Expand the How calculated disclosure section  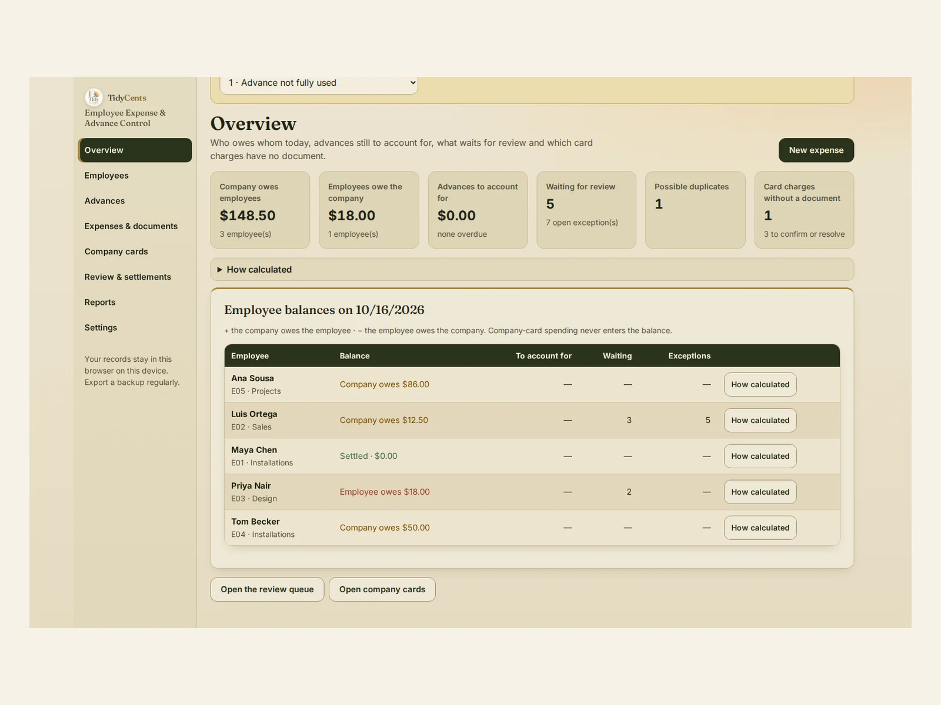pyautogui.click(x=532, y=270)
